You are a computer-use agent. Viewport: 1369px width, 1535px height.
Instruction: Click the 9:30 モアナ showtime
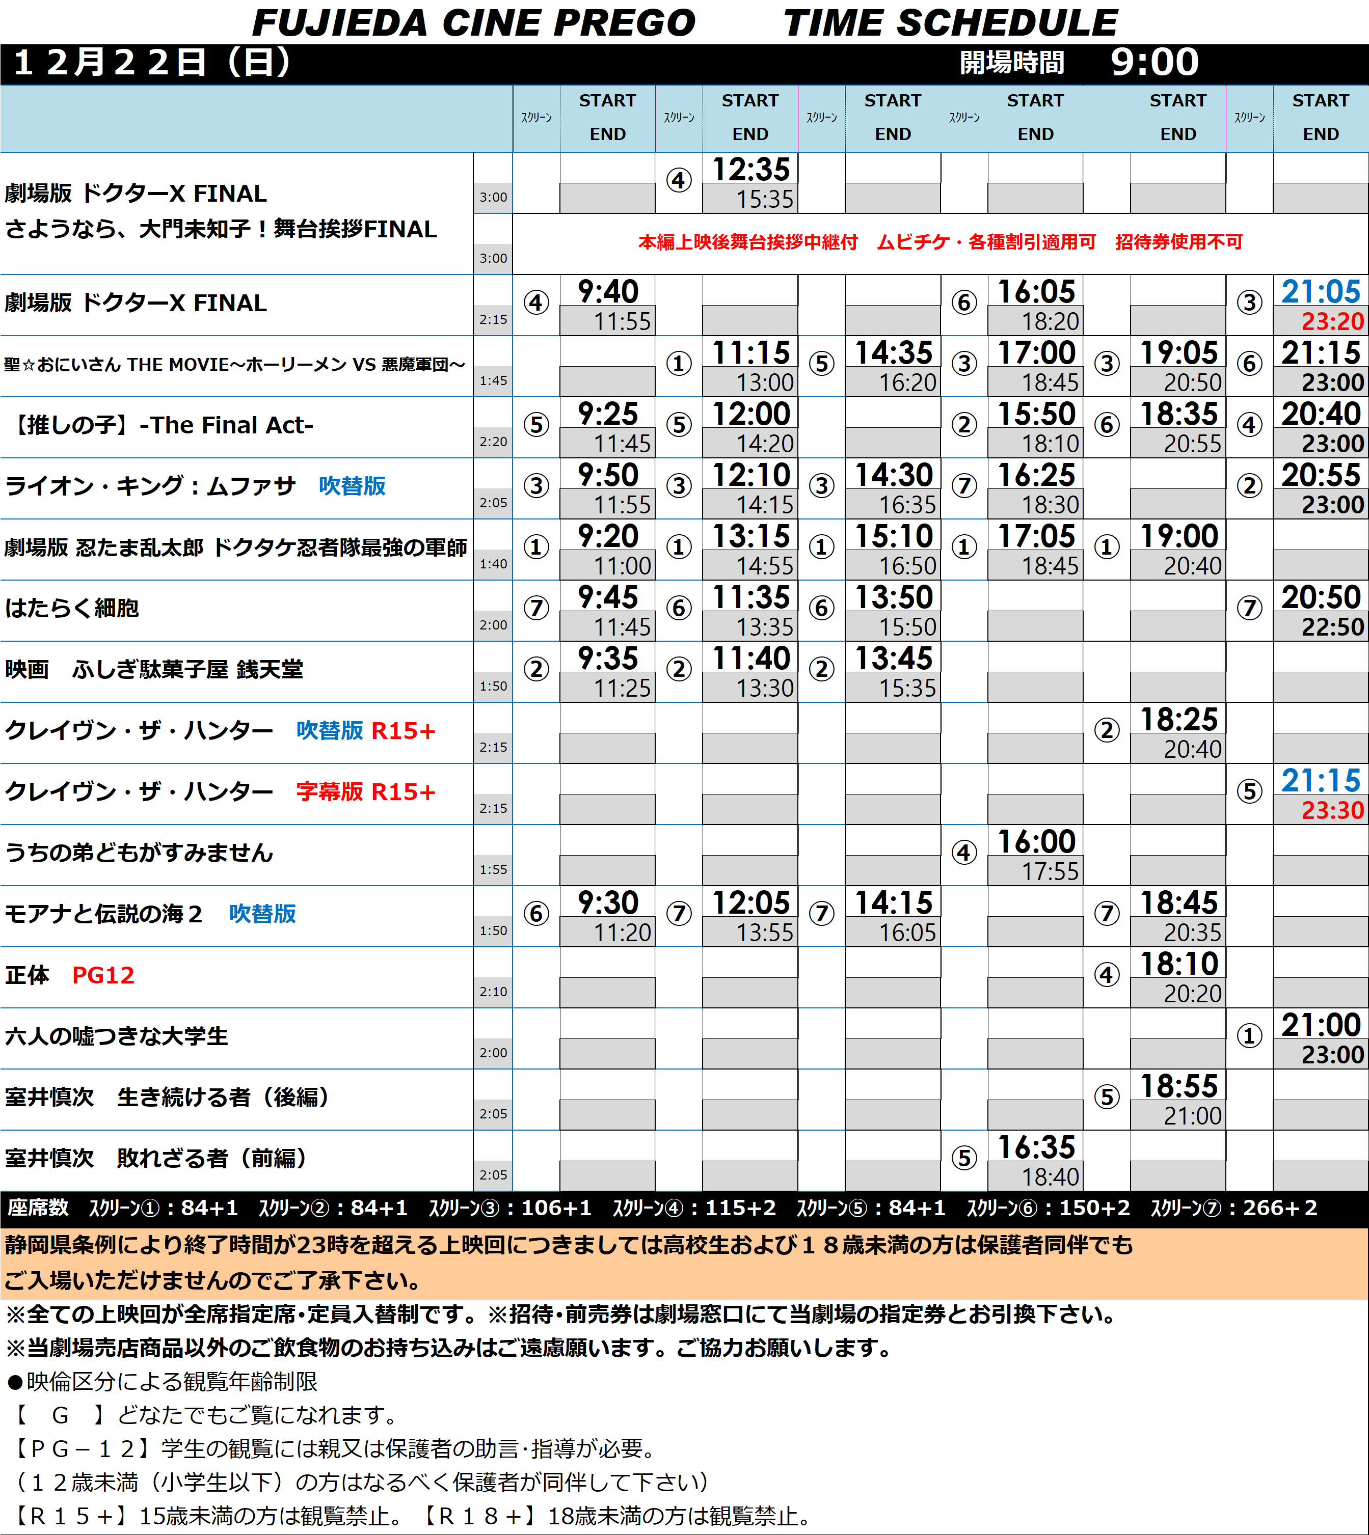click(608, 902)
